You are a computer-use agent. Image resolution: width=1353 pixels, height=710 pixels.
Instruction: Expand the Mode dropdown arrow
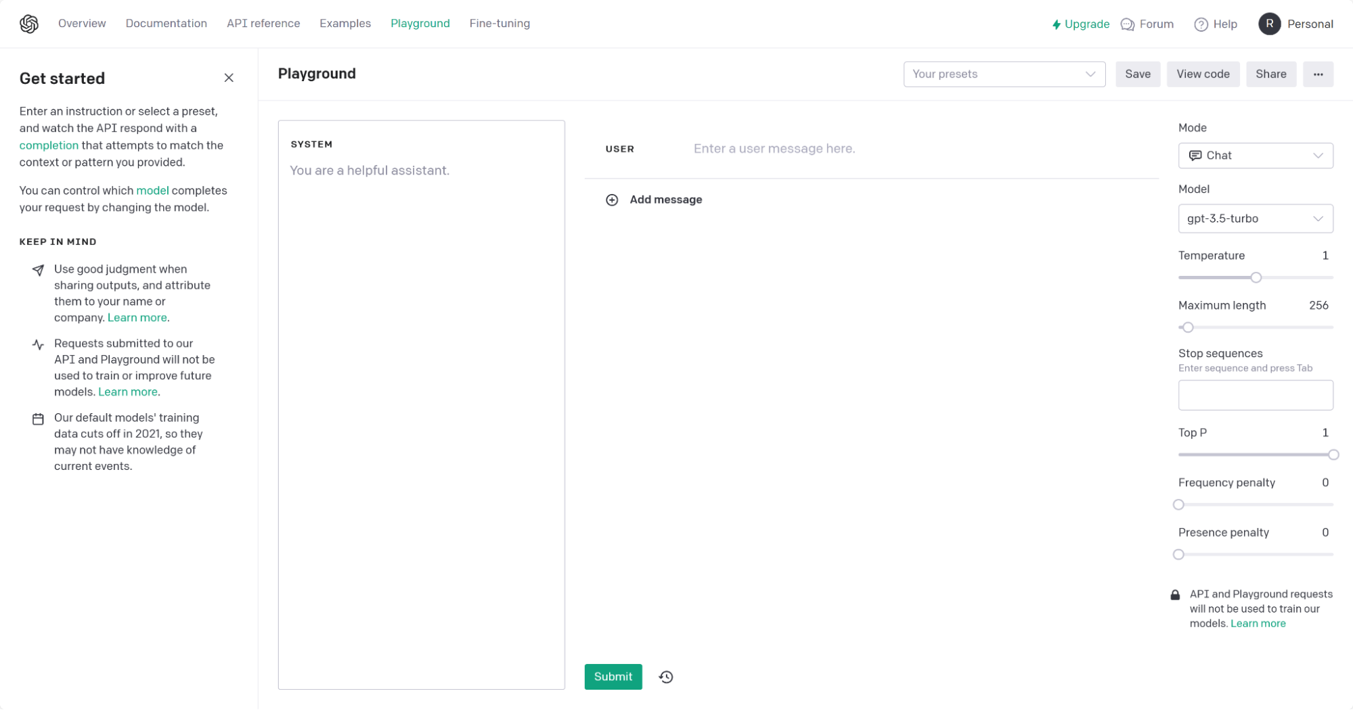tap(1318, 156)
